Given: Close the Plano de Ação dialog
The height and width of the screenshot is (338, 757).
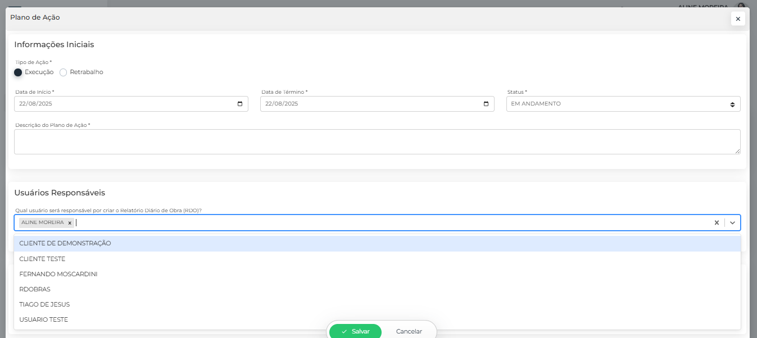Looking at the screenshot, I should click(738, 19).
